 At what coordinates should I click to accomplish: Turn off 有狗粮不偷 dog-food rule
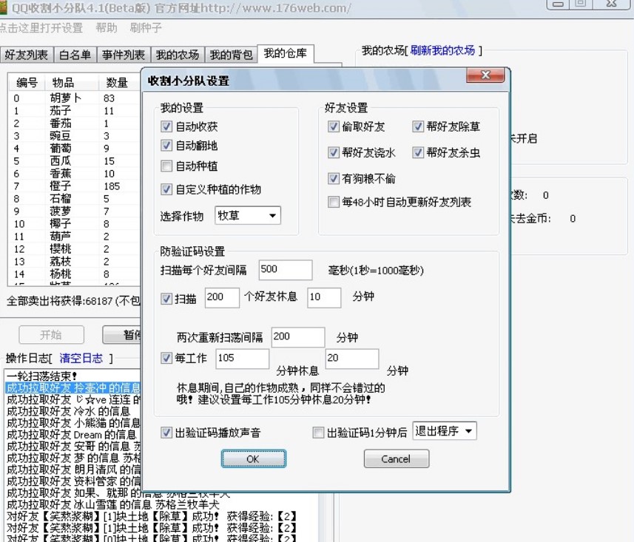pyautogui.click(x=334, y=178)
